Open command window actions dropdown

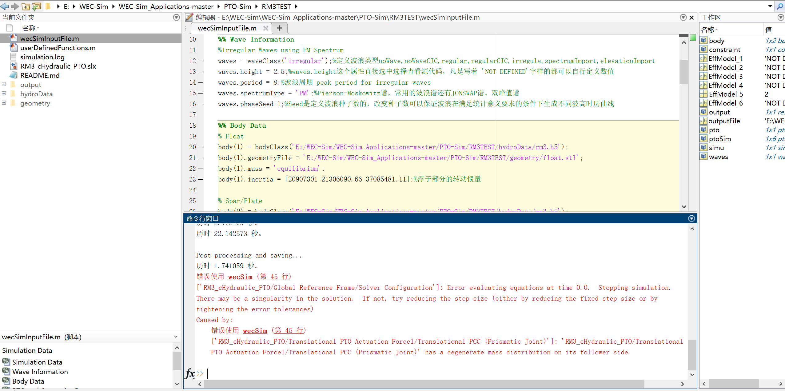point(691,218)
